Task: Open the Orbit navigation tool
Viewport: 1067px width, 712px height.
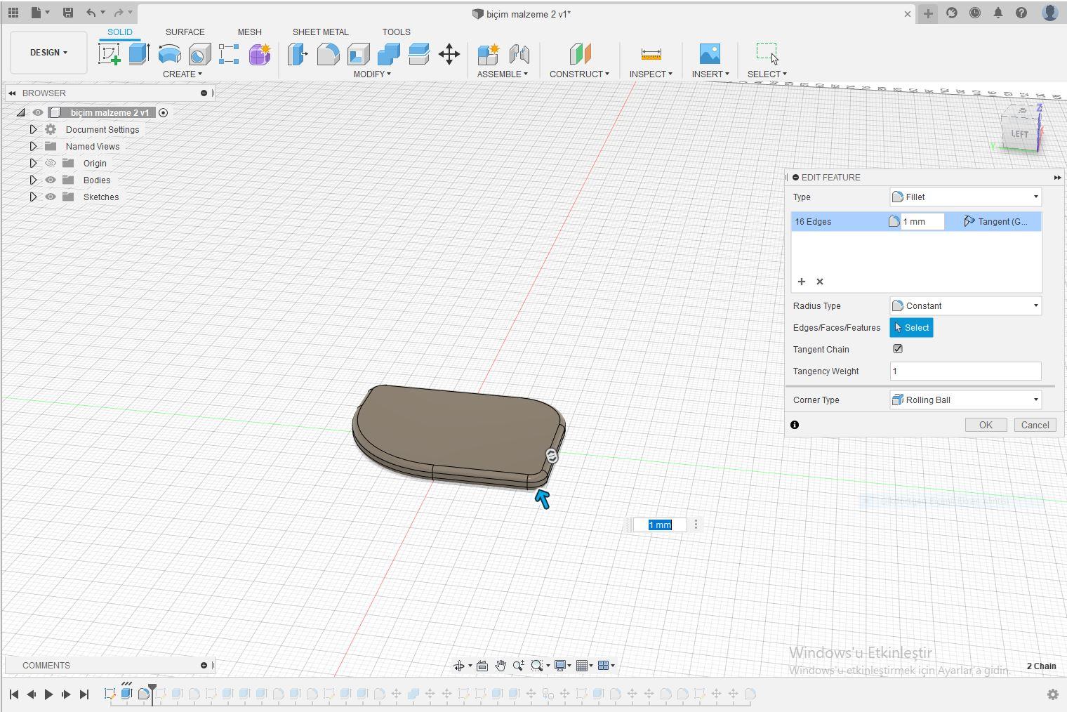Action: coord(458,666)
